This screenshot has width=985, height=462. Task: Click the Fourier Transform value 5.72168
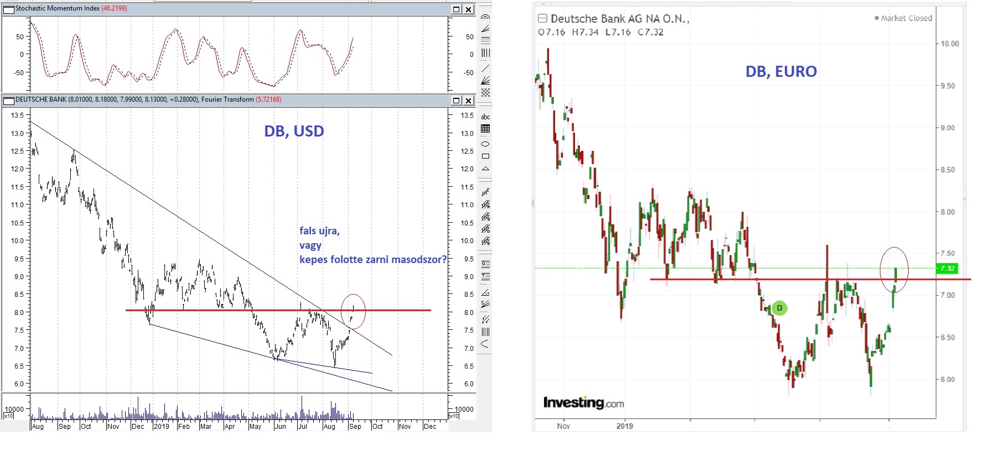[268, 99]
